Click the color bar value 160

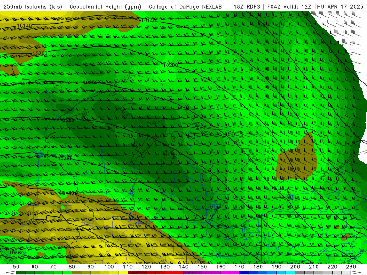[x=221, y=267]
